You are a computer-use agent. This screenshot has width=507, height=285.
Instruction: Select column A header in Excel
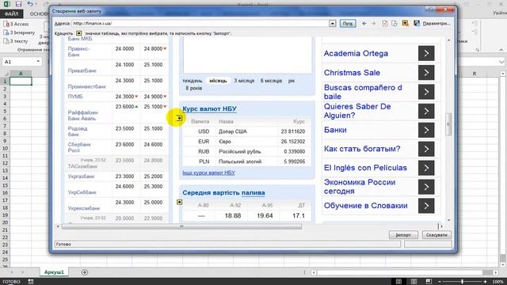(x=21, y=74)
